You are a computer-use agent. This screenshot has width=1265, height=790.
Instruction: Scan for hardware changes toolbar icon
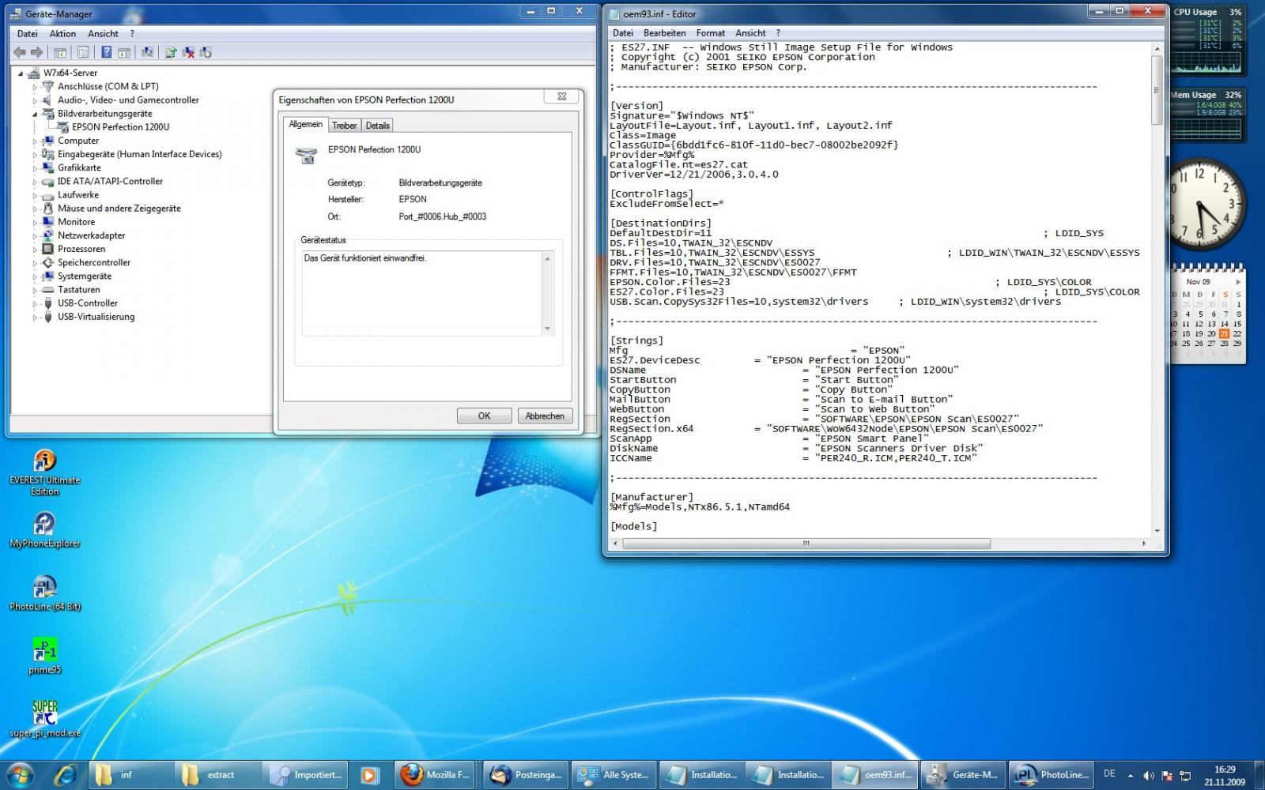coord(147,52)
